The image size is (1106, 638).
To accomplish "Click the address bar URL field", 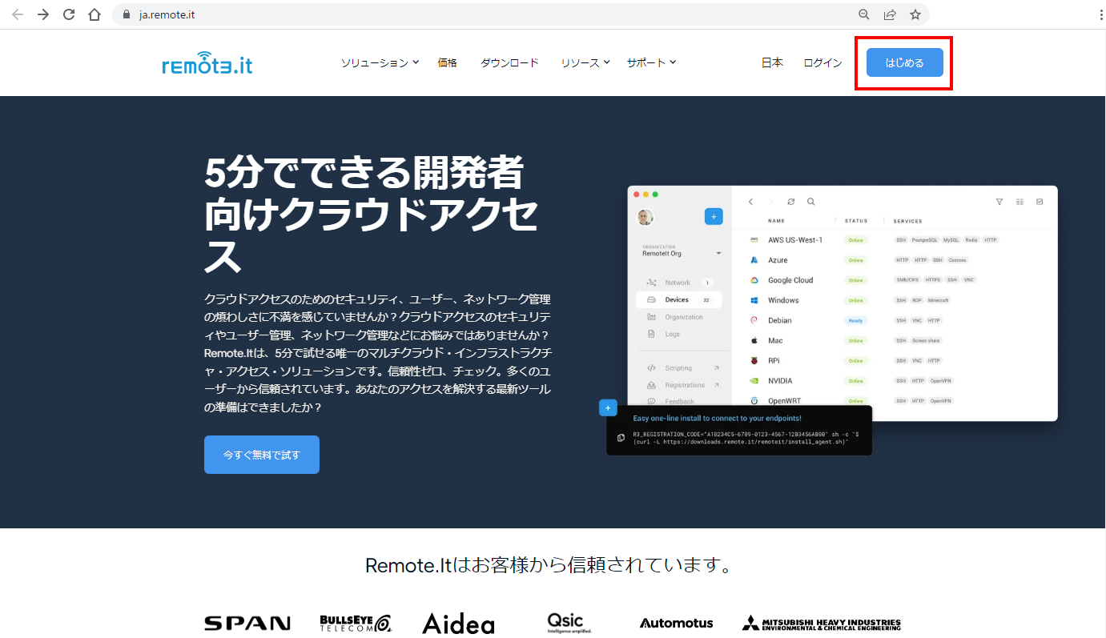I will [x=481, y=14].
